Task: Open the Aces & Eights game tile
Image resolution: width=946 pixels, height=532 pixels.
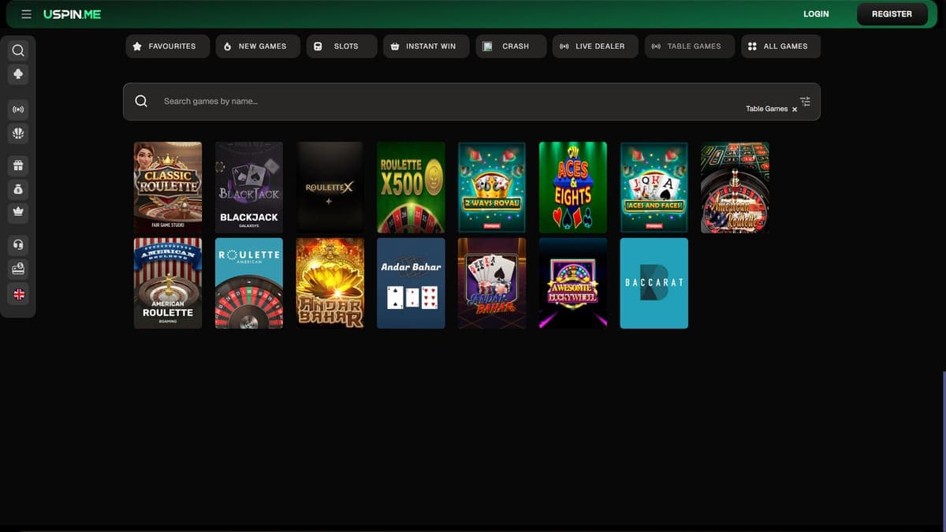Action: (573, 187)
